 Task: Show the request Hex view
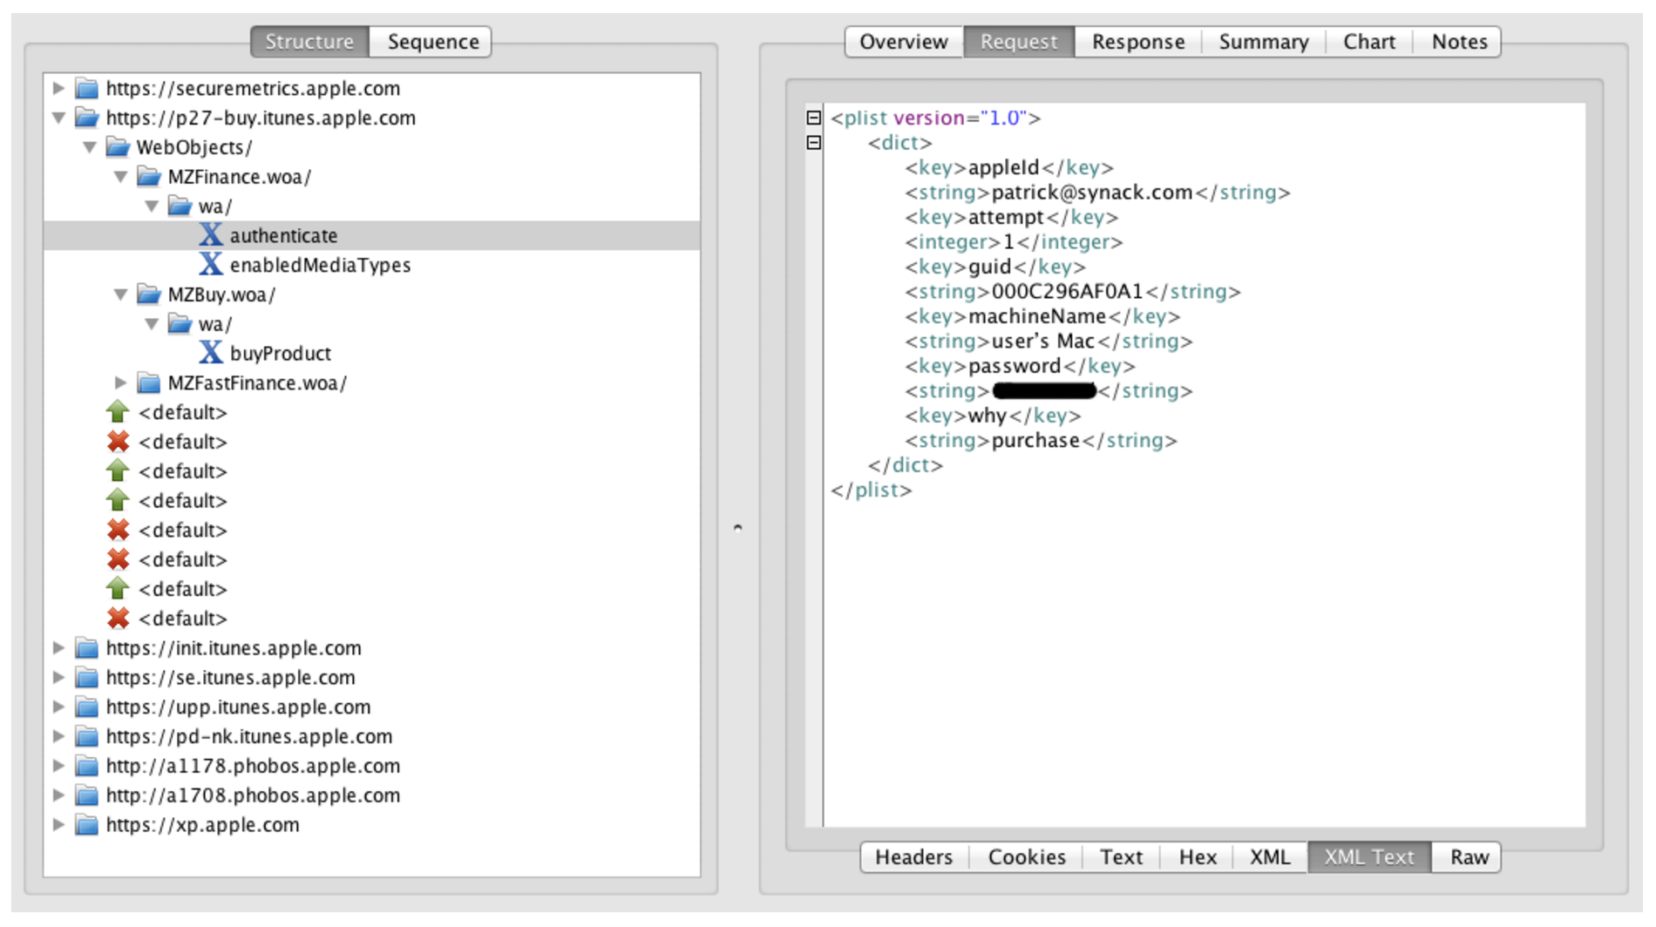coord(1198,857)
